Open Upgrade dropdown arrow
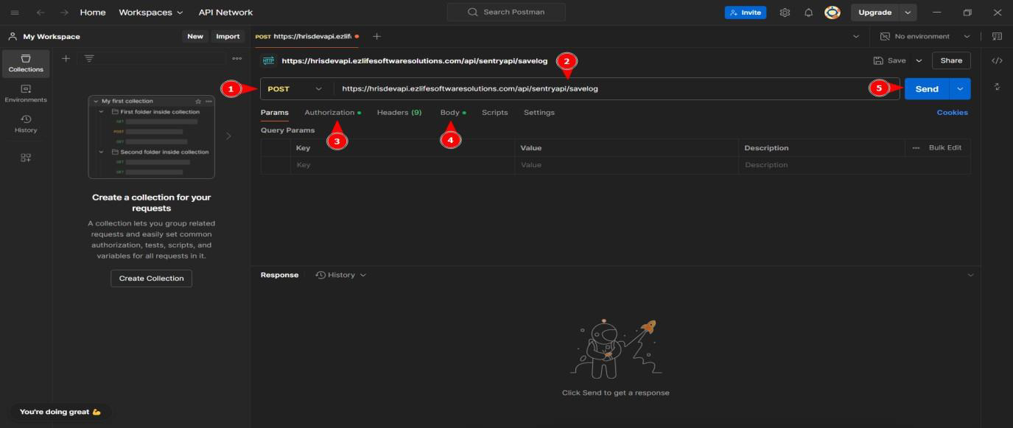The width and height of the screenshot is (1013, 428). pos(908,13)
